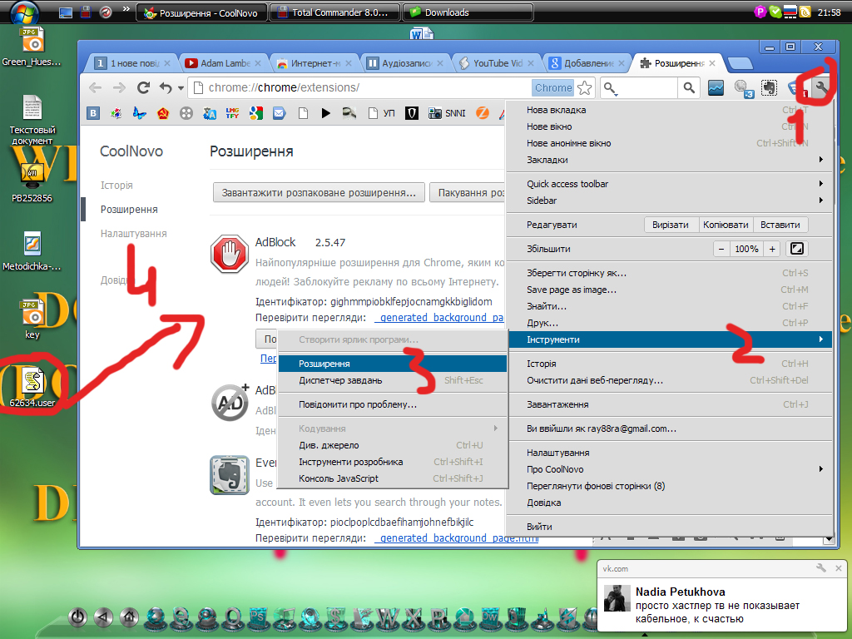Expand the Закладки submenu
Image resolution: width=852 pixels, height=639 pixels.
pos(670,160)
